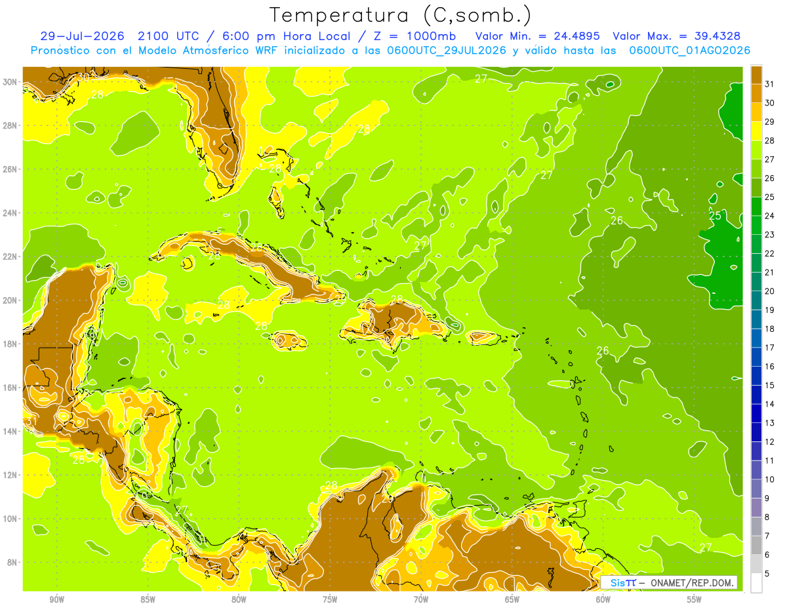Viewport: 787px width, 608px height.
Task: Click the white colorbar segment below label 5
Action: [x=756, y=583]
